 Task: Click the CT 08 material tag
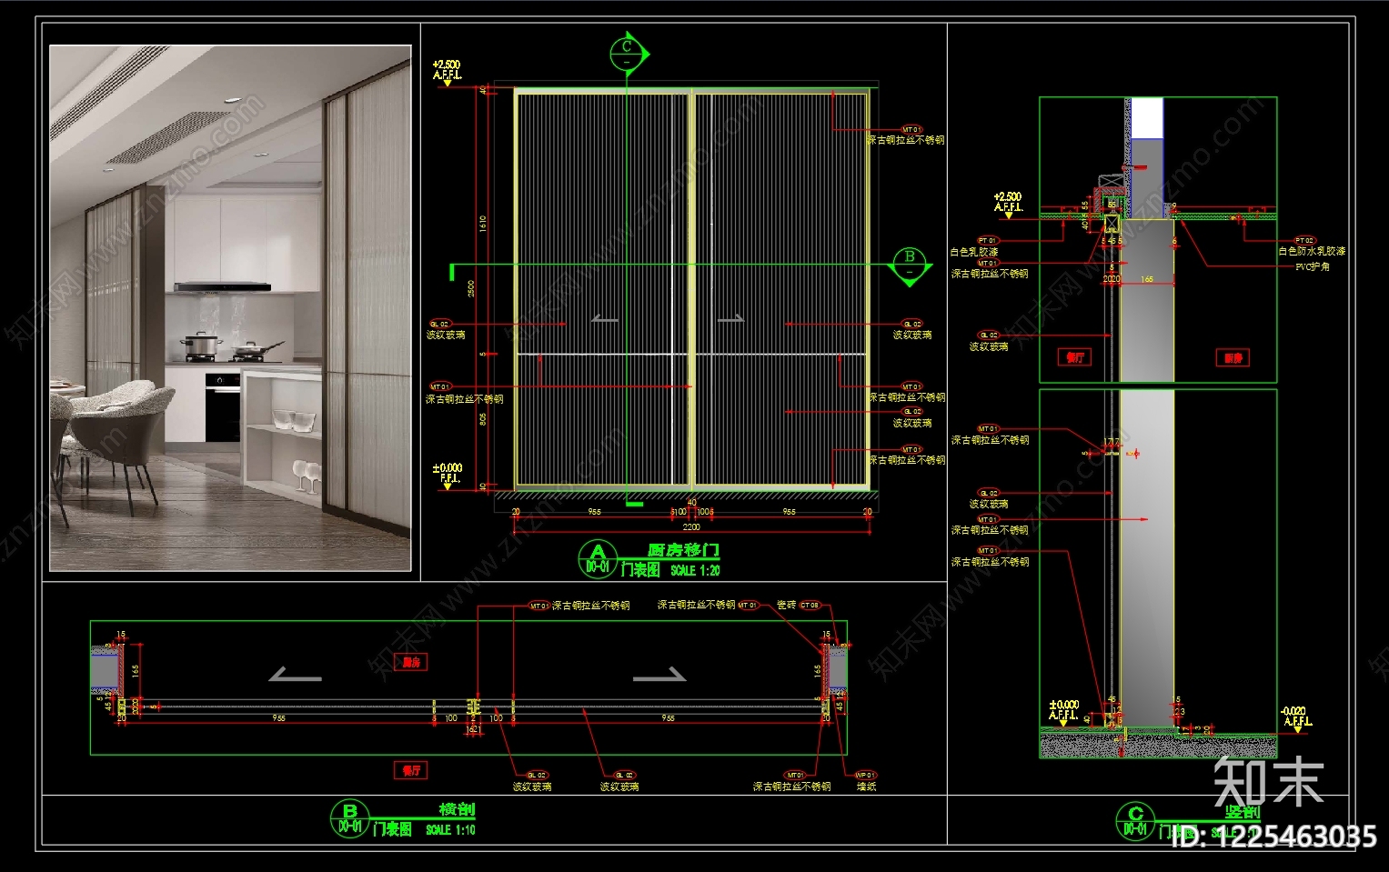pyautogui.click(x=810, y=605)
